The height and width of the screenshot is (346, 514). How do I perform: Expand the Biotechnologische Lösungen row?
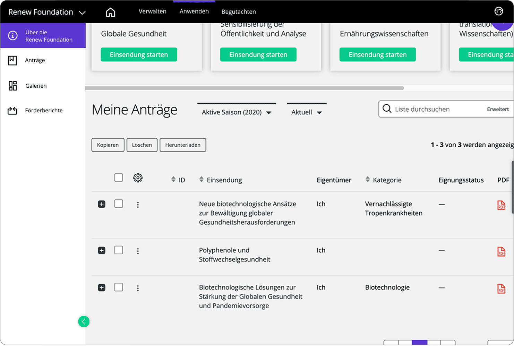pyautogui.click(x=102, y=287)
